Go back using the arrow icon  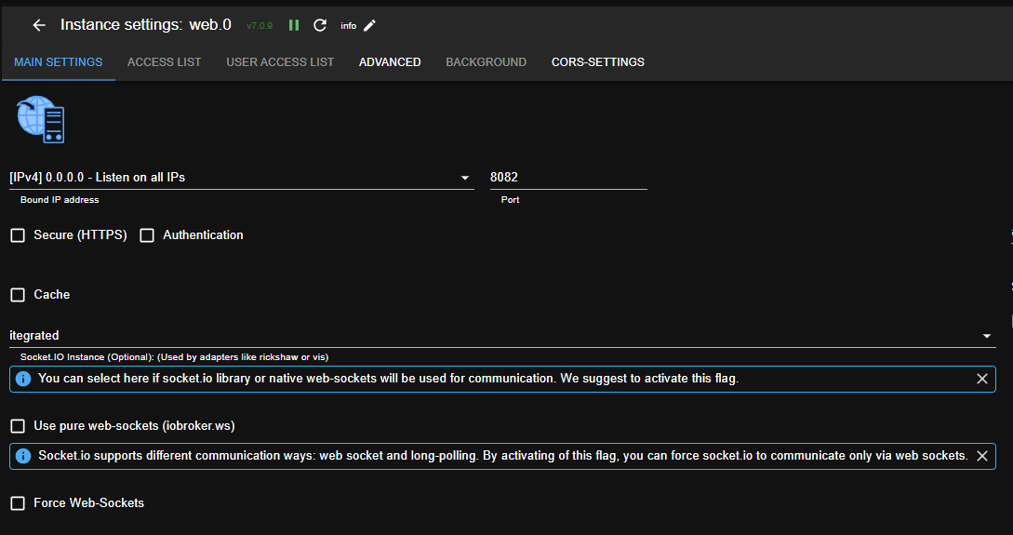(x=39, y=25)
